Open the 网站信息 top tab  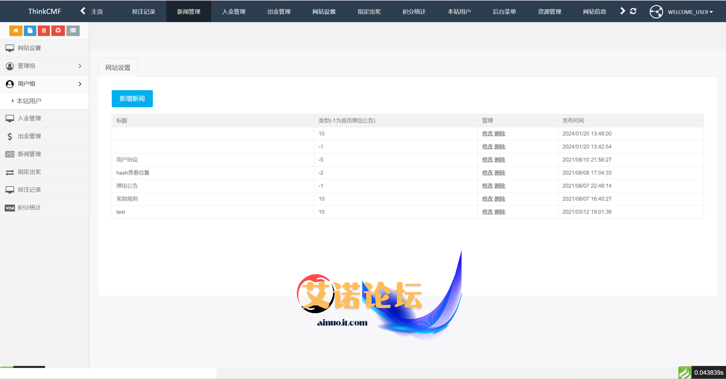(594, 12)
